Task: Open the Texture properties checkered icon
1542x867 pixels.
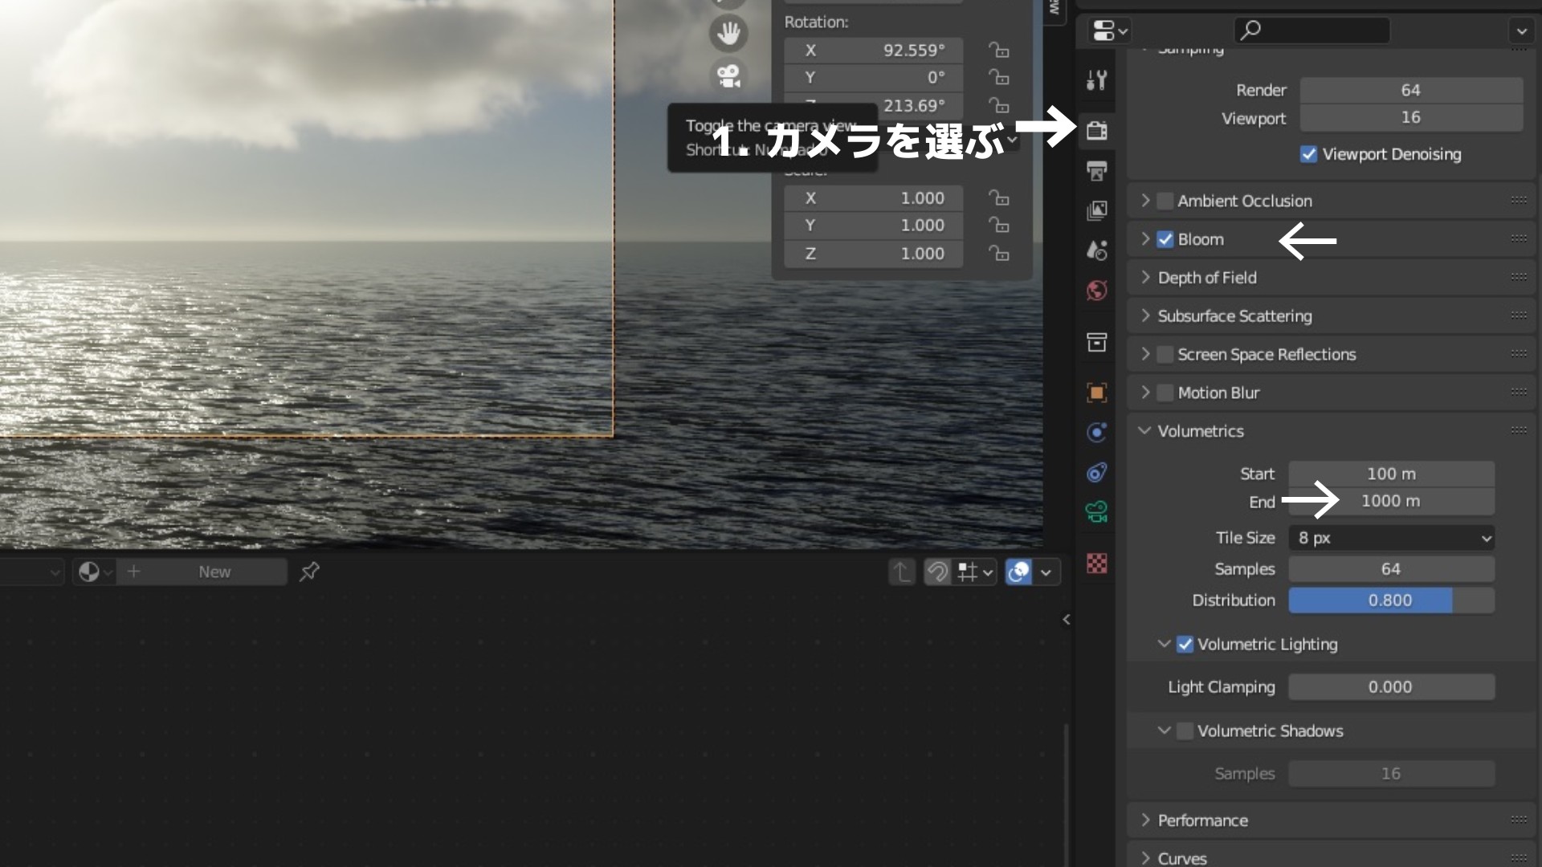Action: pos(1096,564)
